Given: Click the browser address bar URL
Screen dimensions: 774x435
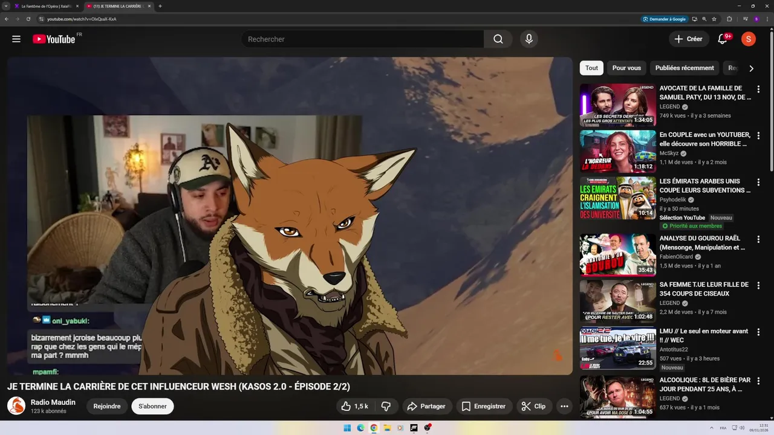Looking at the screenshot, I should (82, 19).
